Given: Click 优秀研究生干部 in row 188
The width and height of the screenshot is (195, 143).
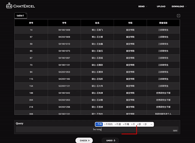Looking at the screenshot, I should pyautogui.click(x=163, y=93).
